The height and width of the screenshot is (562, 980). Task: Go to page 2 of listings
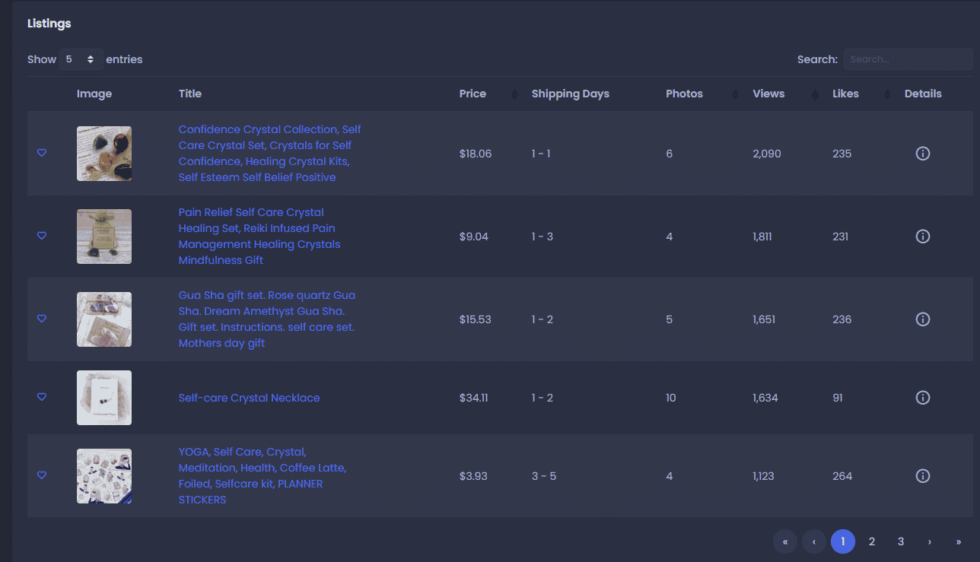[x=872, y=541]
